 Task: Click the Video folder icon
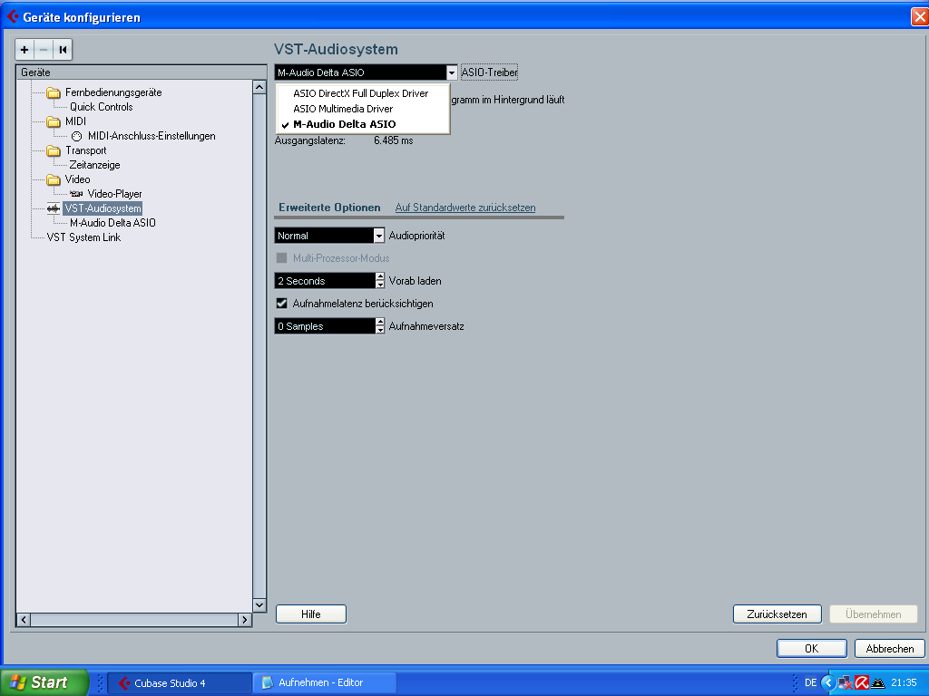pyautogui.click(x=54, y=180)
